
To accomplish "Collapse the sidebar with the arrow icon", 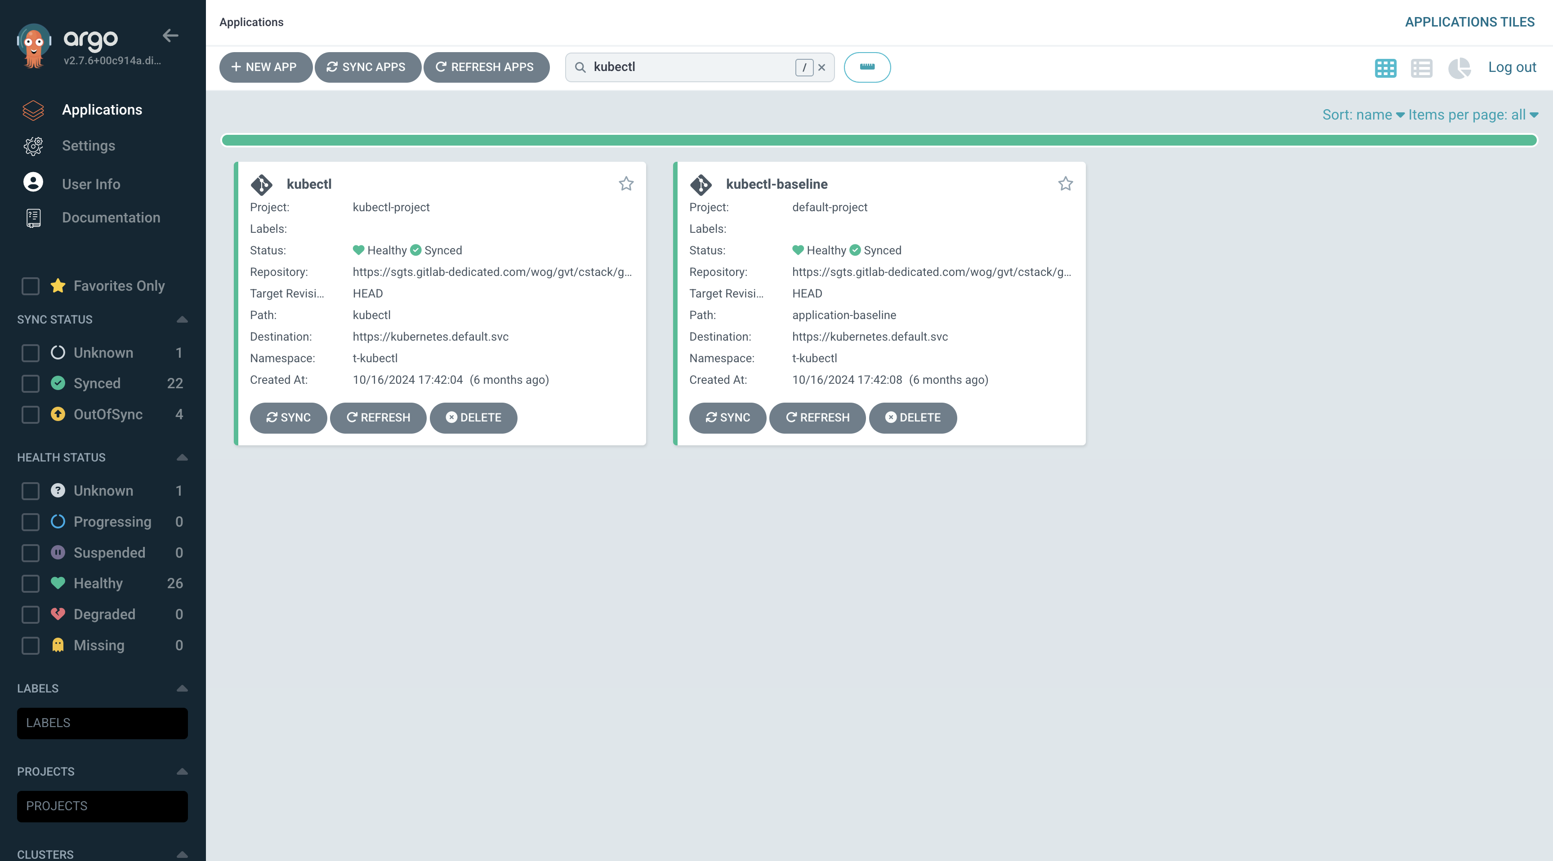I will (x=170, y=36).
